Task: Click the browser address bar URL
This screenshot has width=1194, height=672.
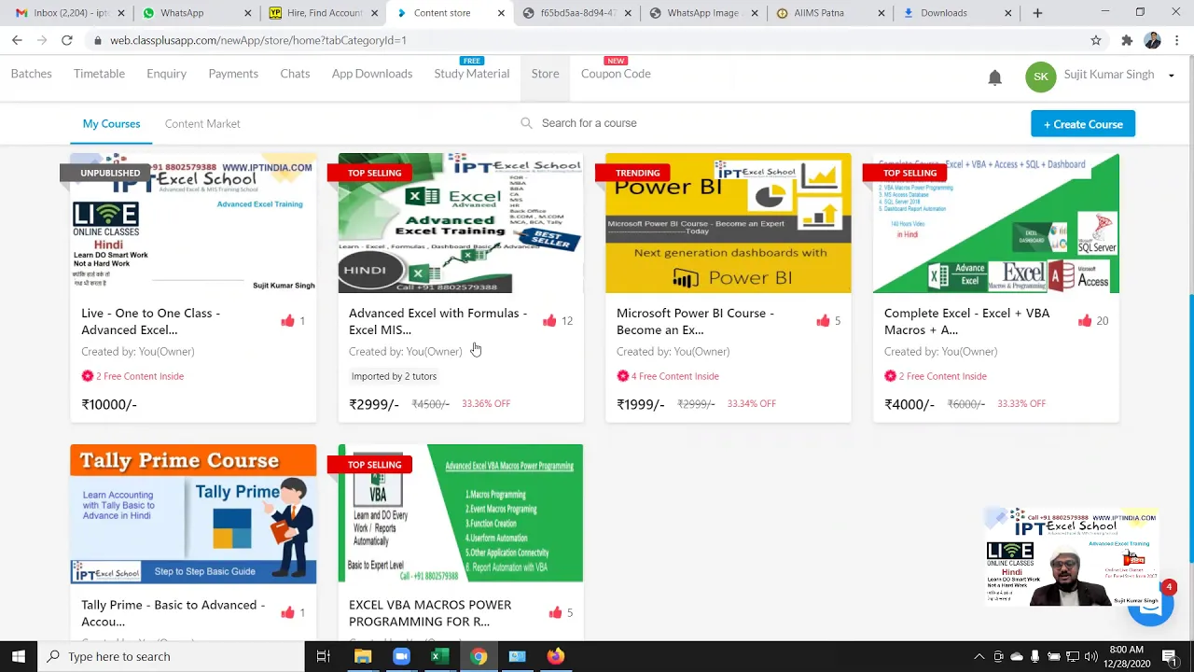Action: (257, 40)
